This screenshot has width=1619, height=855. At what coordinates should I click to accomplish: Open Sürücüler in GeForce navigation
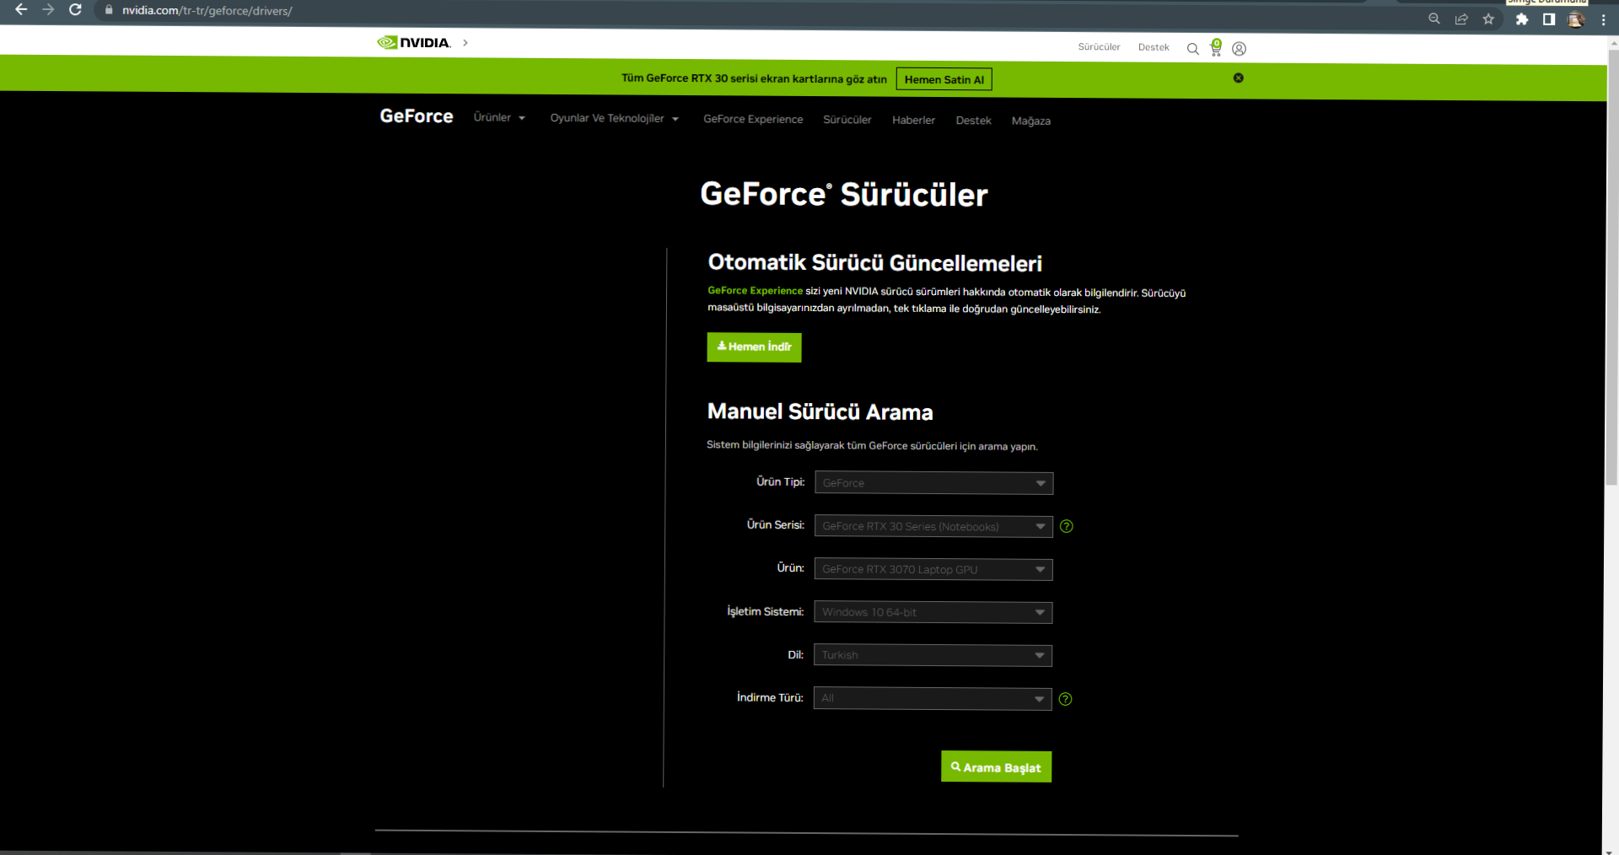click(x=847, y=120)
